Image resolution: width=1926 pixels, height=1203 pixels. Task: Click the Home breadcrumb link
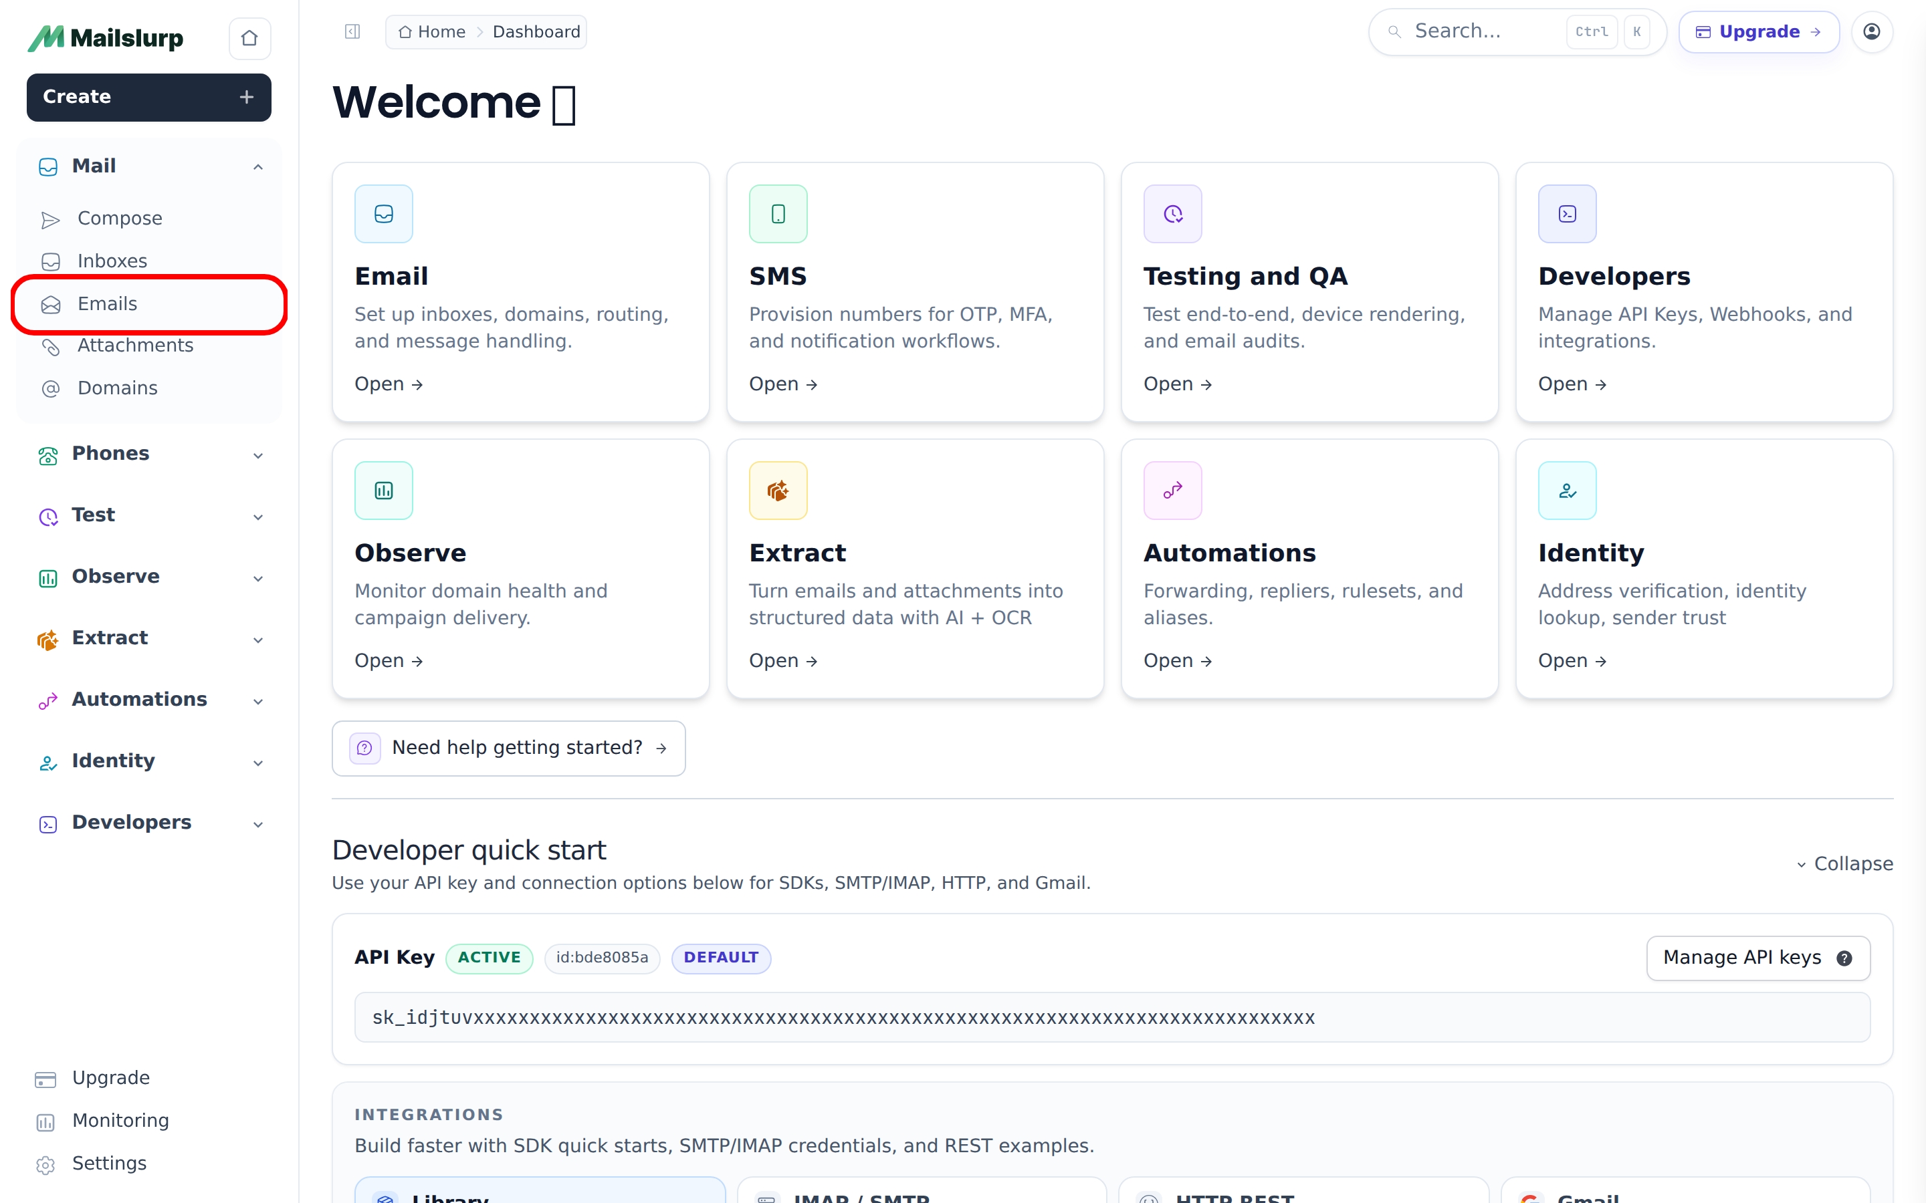click(432, 32)
